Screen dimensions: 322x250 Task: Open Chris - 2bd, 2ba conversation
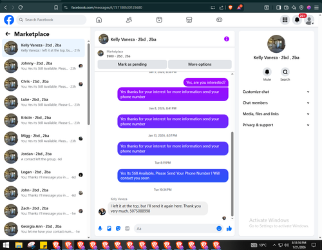pos(44,84)
